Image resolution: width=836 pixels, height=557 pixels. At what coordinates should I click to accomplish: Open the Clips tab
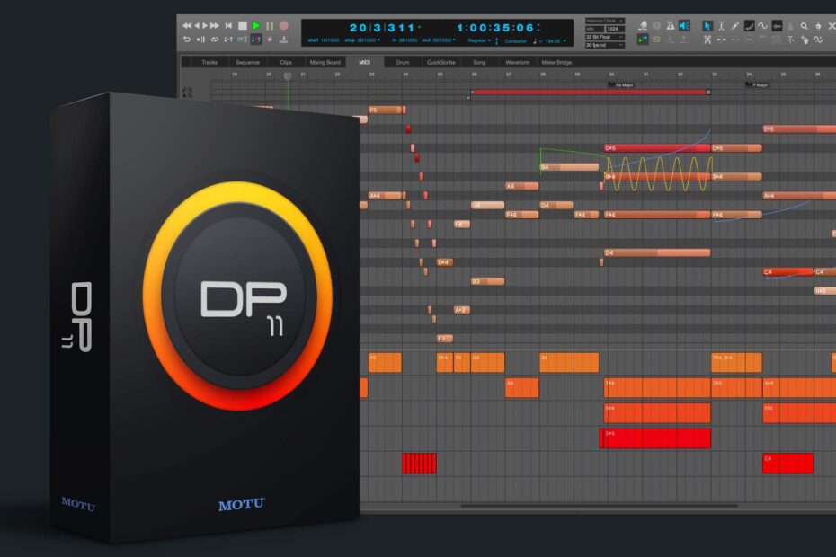(286, 62)
